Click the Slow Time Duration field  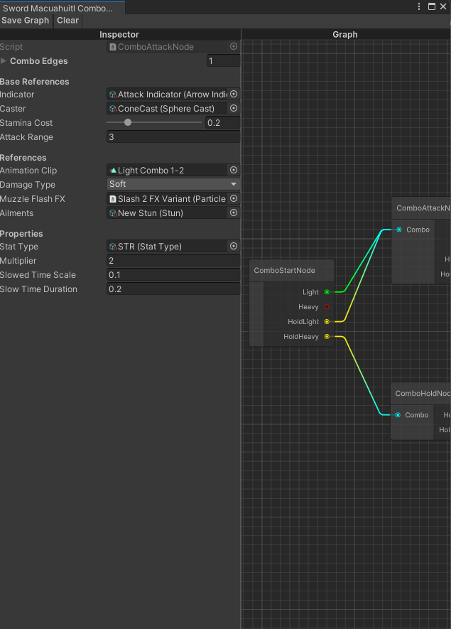coord(173,289)
